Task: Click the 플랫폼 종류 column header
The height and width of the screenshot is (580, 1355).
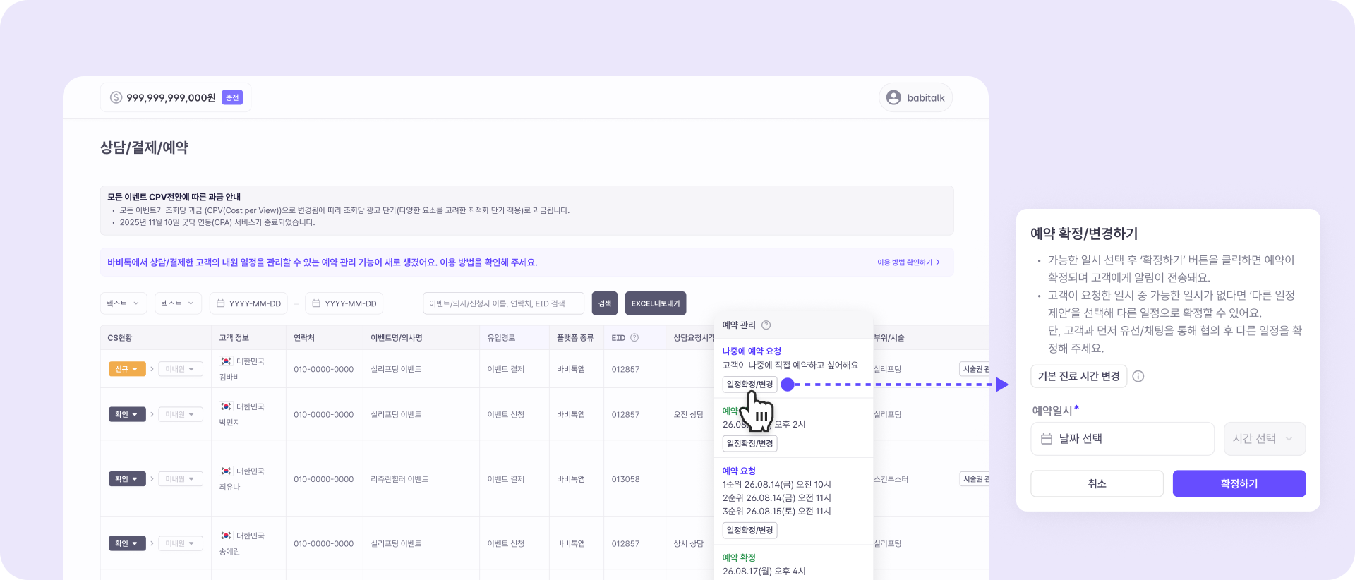Action: (575, 338)
